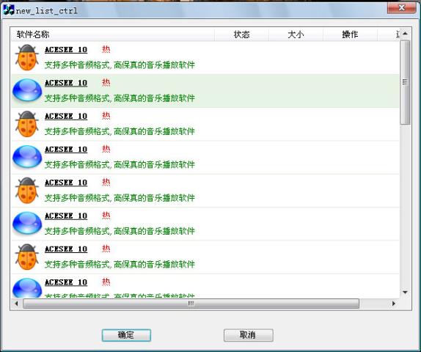Click the red 热 label in the fourth row

click(106, 149)
